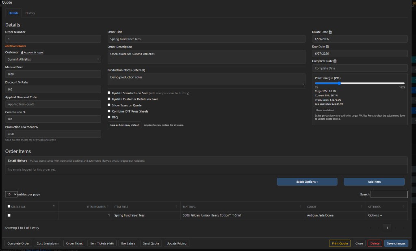The height and width of the screenshot is (251, 416).
Task: Click Add New Customer link
Action: [16, 46]
